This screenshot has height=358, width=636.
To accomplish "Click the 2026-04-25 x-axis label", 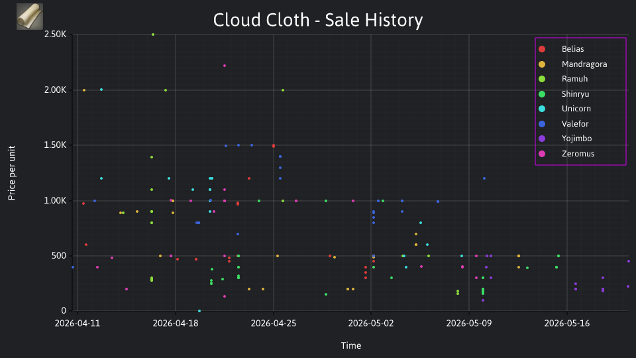I will click(x=274, y=324).
